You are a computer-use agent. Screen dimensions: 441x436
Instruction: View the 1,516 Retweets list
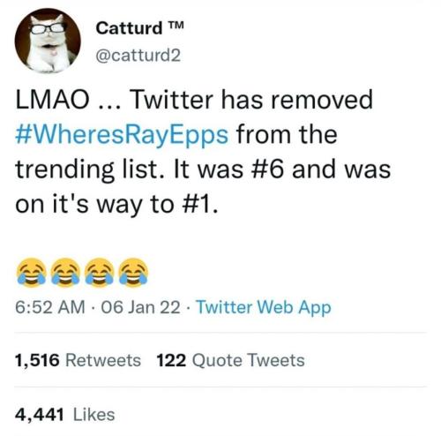point(78,360)
